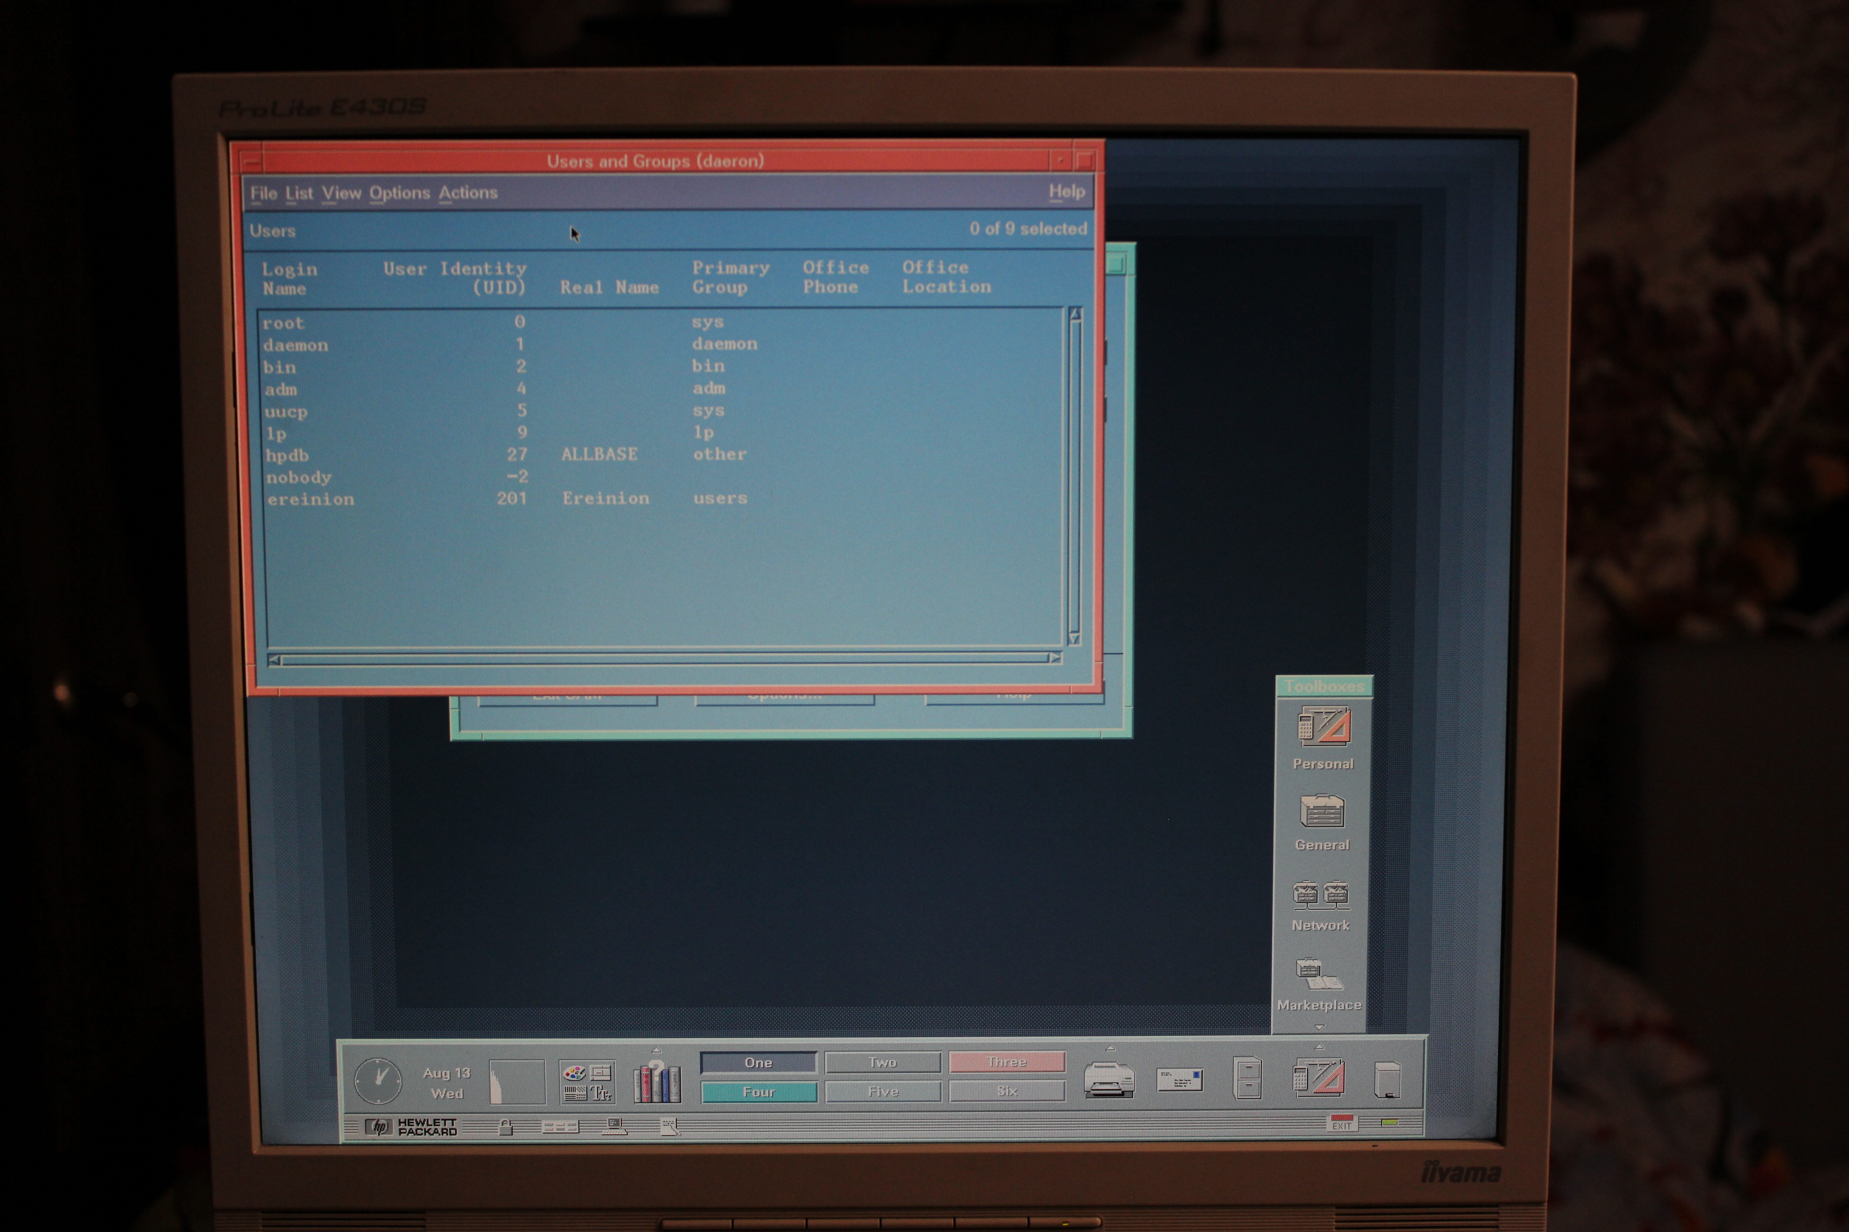Open the Options menu
This screenshot has width=1849, height=1232.
399,193
